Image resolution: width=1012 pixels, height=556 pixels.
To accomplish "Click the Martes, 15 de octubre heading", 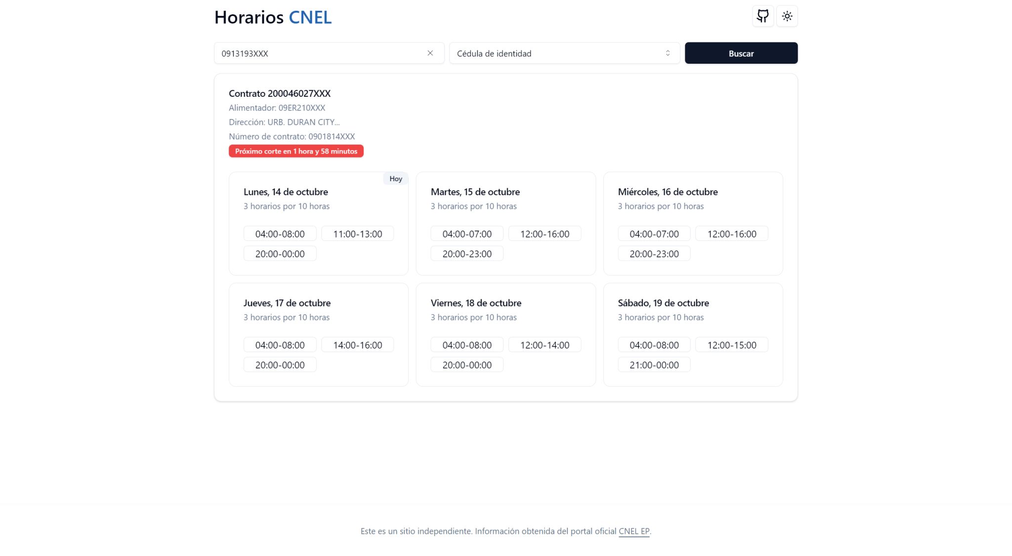I will [475, 192].
